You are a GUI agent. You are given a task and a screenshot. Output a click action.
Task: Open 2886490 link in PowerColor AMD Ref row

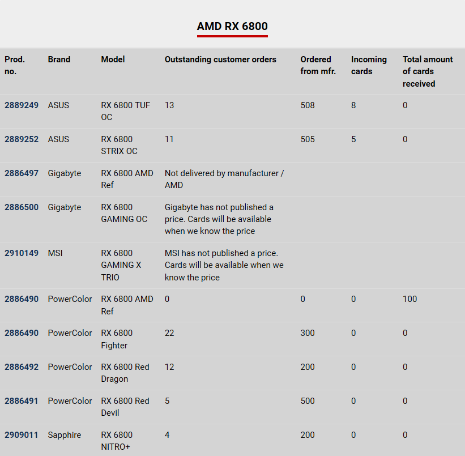pos(22,299)
